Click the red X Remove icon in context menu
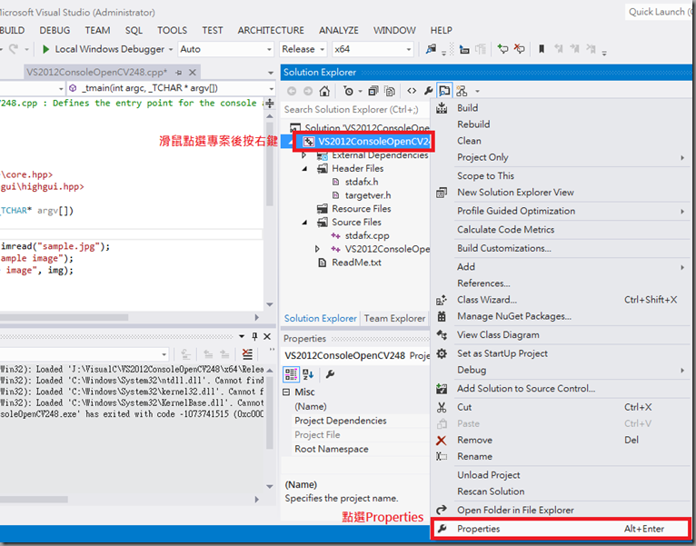 coord(442,441)
